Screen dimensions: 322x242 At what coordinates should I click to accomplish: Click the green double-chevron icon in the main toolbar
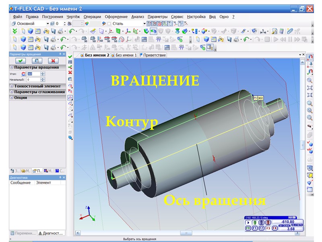[15, 31]
